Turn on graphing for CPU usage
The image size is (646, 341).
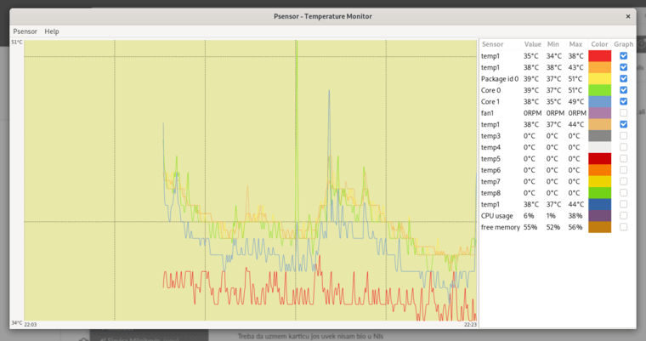tap(623, 216)
